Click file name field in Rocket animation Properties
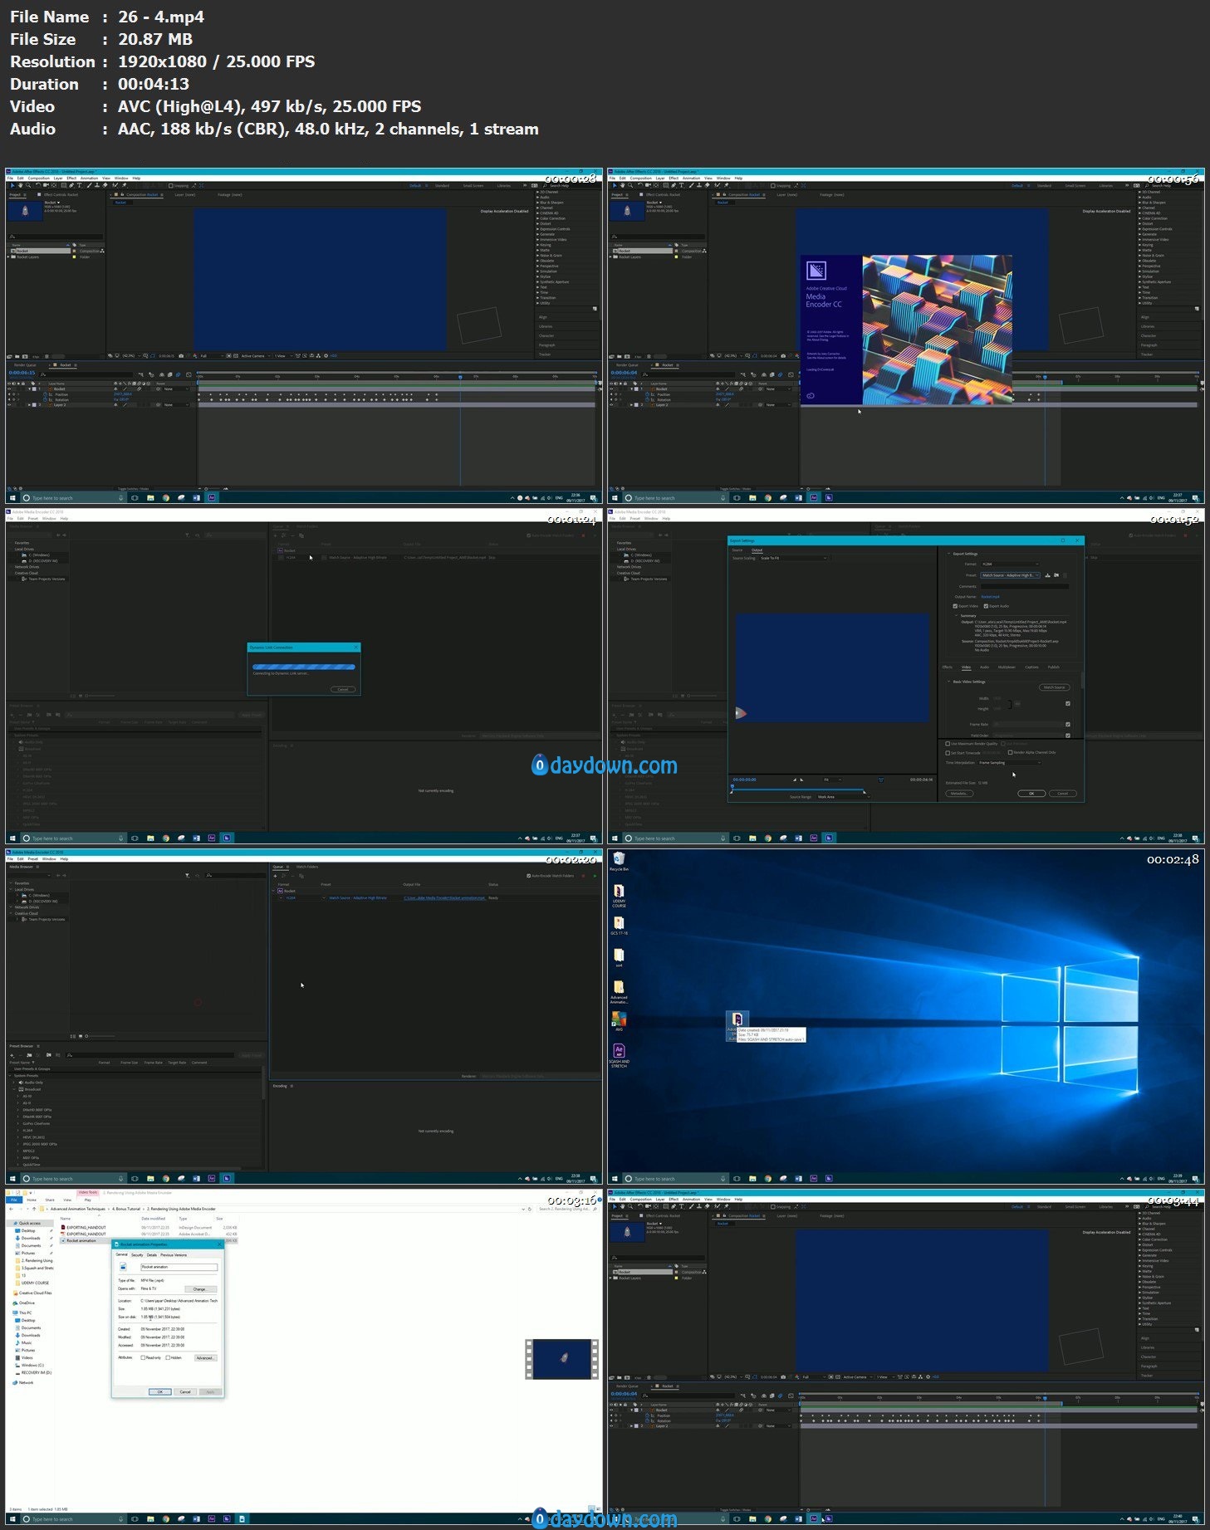The height and width of the screenshot is (1530, 1210). point(179,1267)
